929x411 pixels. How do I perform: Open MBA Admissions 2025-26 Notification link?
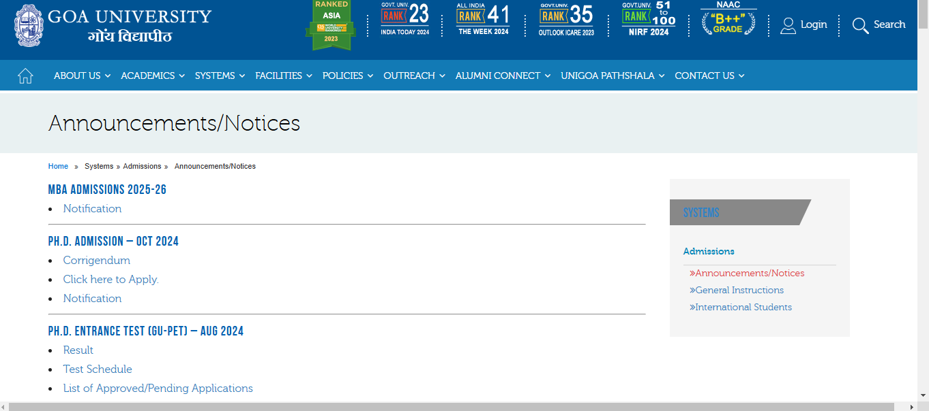[x=92, y=209]
